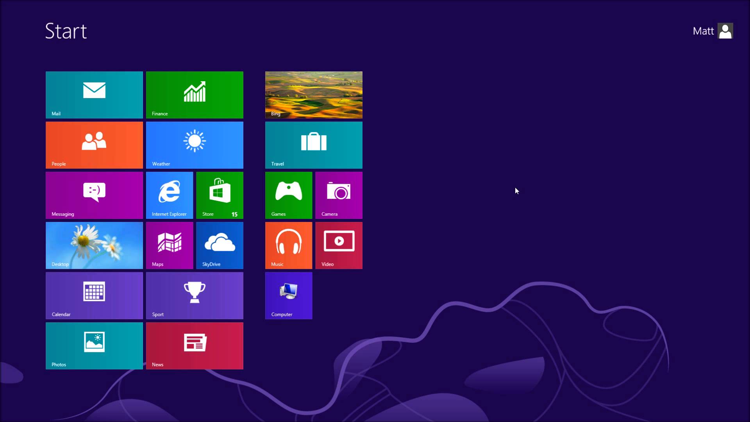Click the user avatar picture

[725, 31]
